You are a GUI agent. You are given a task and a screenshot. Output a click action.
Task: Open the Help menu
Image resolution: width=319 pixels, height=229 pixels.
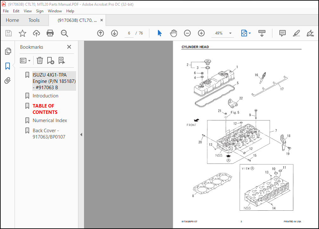(70, 11)
